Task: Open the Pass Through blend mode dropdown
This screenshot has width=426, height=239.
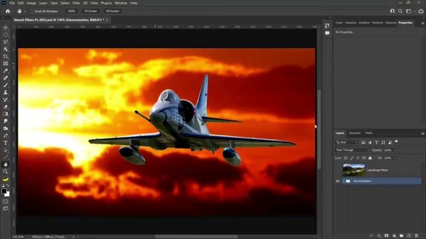Action: (352, 150)
